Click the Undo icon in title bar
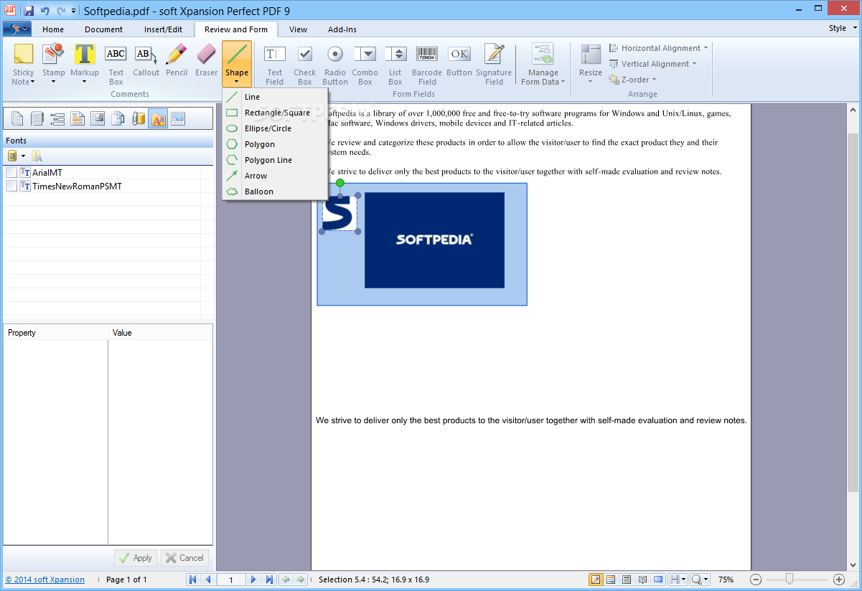This screenshot has height=591, width=862. (44, 10)
